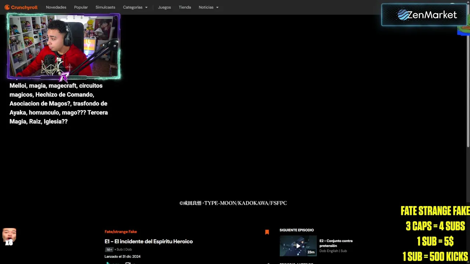The width and height of the screenshot is (470, 264).
Task: Open E2 – Conjunto contra pretensión episode
Action: coord(336,243)
